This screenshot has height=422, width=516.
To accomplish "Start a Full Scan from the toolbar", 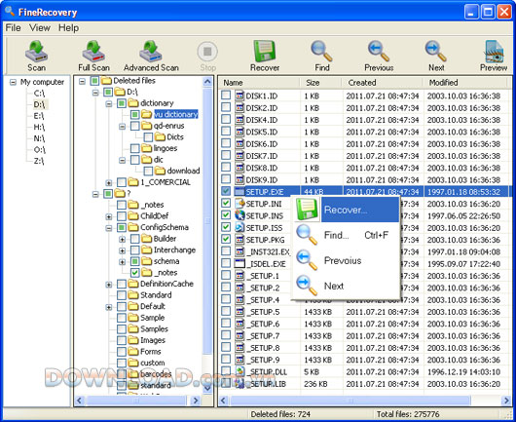I will (x=93, y=52).
